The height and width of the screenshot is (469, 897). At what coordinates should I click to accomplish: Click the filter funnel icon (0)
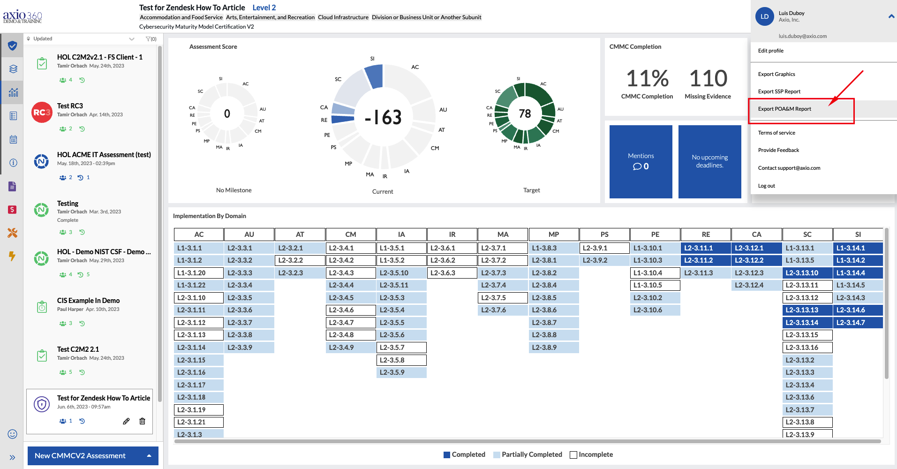[x=151, y=39]
